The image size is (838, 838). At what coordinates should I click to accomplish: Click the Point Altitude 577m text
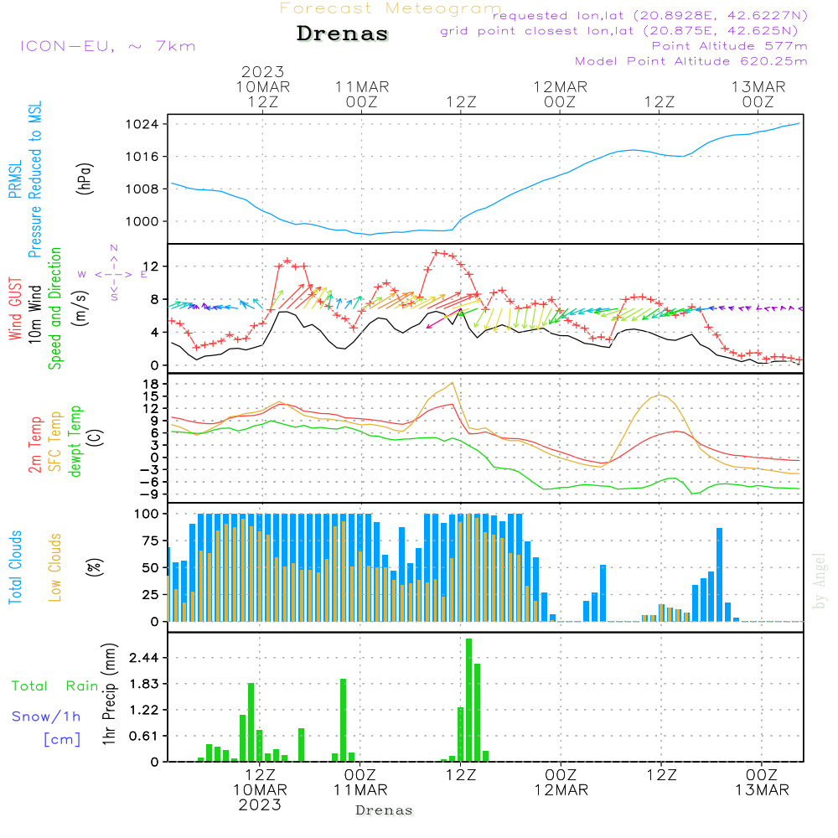[x=729, y=46]
